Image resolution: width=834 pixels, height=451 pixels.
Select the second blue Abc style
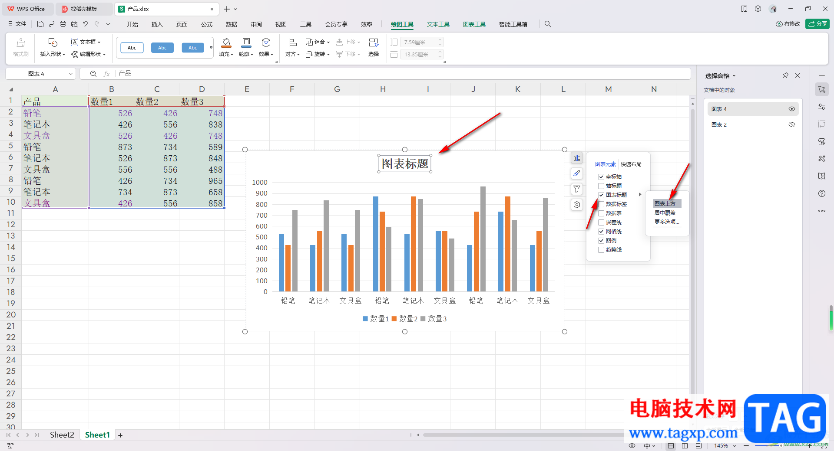193,48
